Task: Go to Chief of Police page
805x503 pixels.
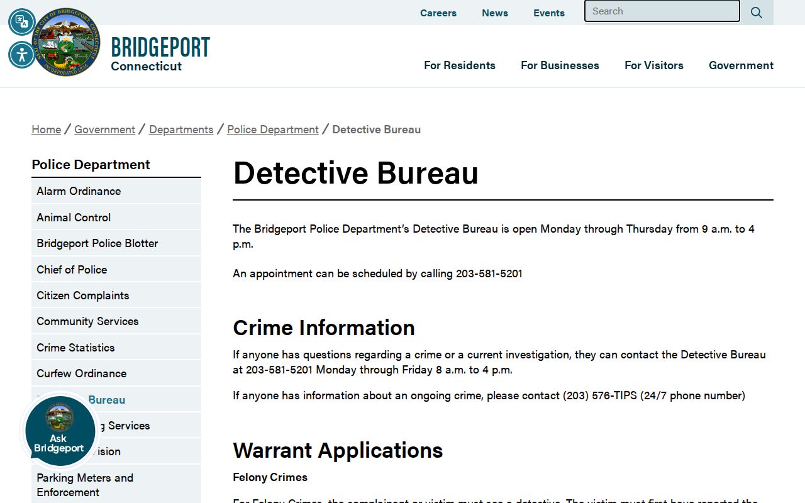Action: click(x=116, y=270)
